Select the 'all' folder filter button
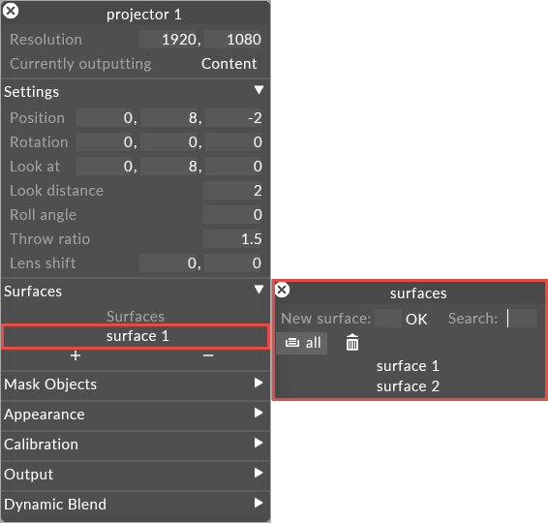Image resolution: width=548 pixels, height=523 pixels. point(302,343)
